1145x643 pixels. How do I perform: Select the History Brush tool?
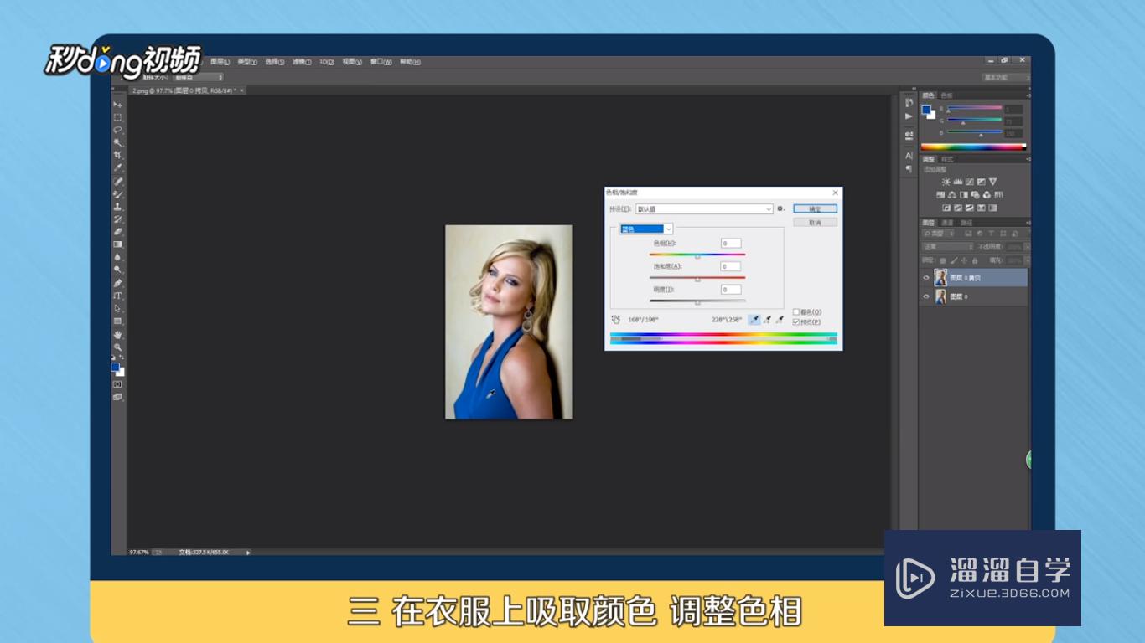tap(118, 219)
